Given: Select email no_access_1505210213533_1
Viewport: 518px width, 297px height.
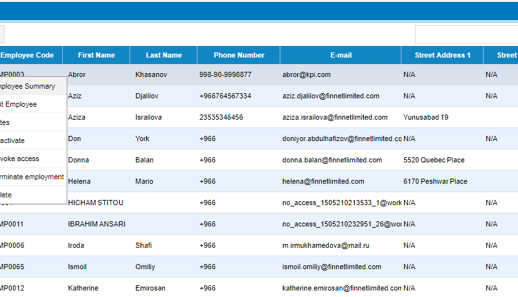Looking at the screenshot, I should click(342, 203).
